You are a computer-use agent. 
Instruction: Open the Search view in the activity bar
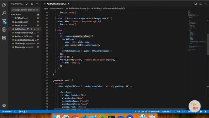tap(4, 13)
